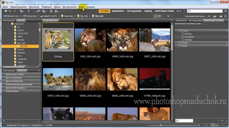Screen dimensions: 229x128
Task: Open the Инструменты menu
Action: (69, 7)
